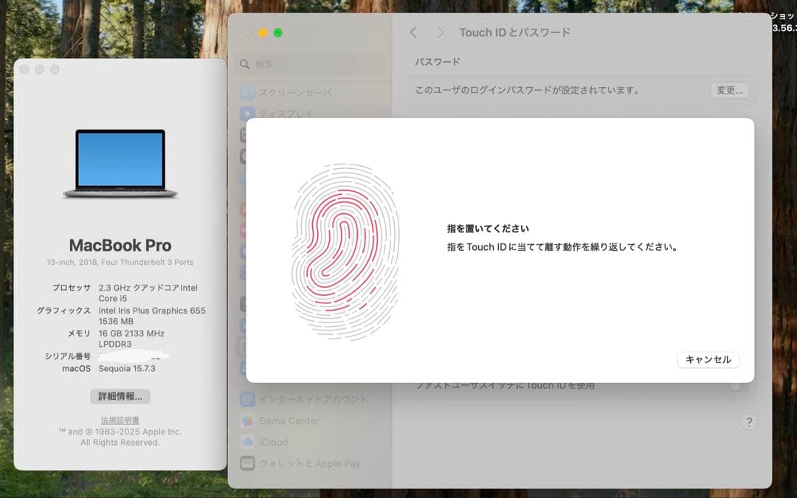Open the 法規証明書 link

[120, 419]
